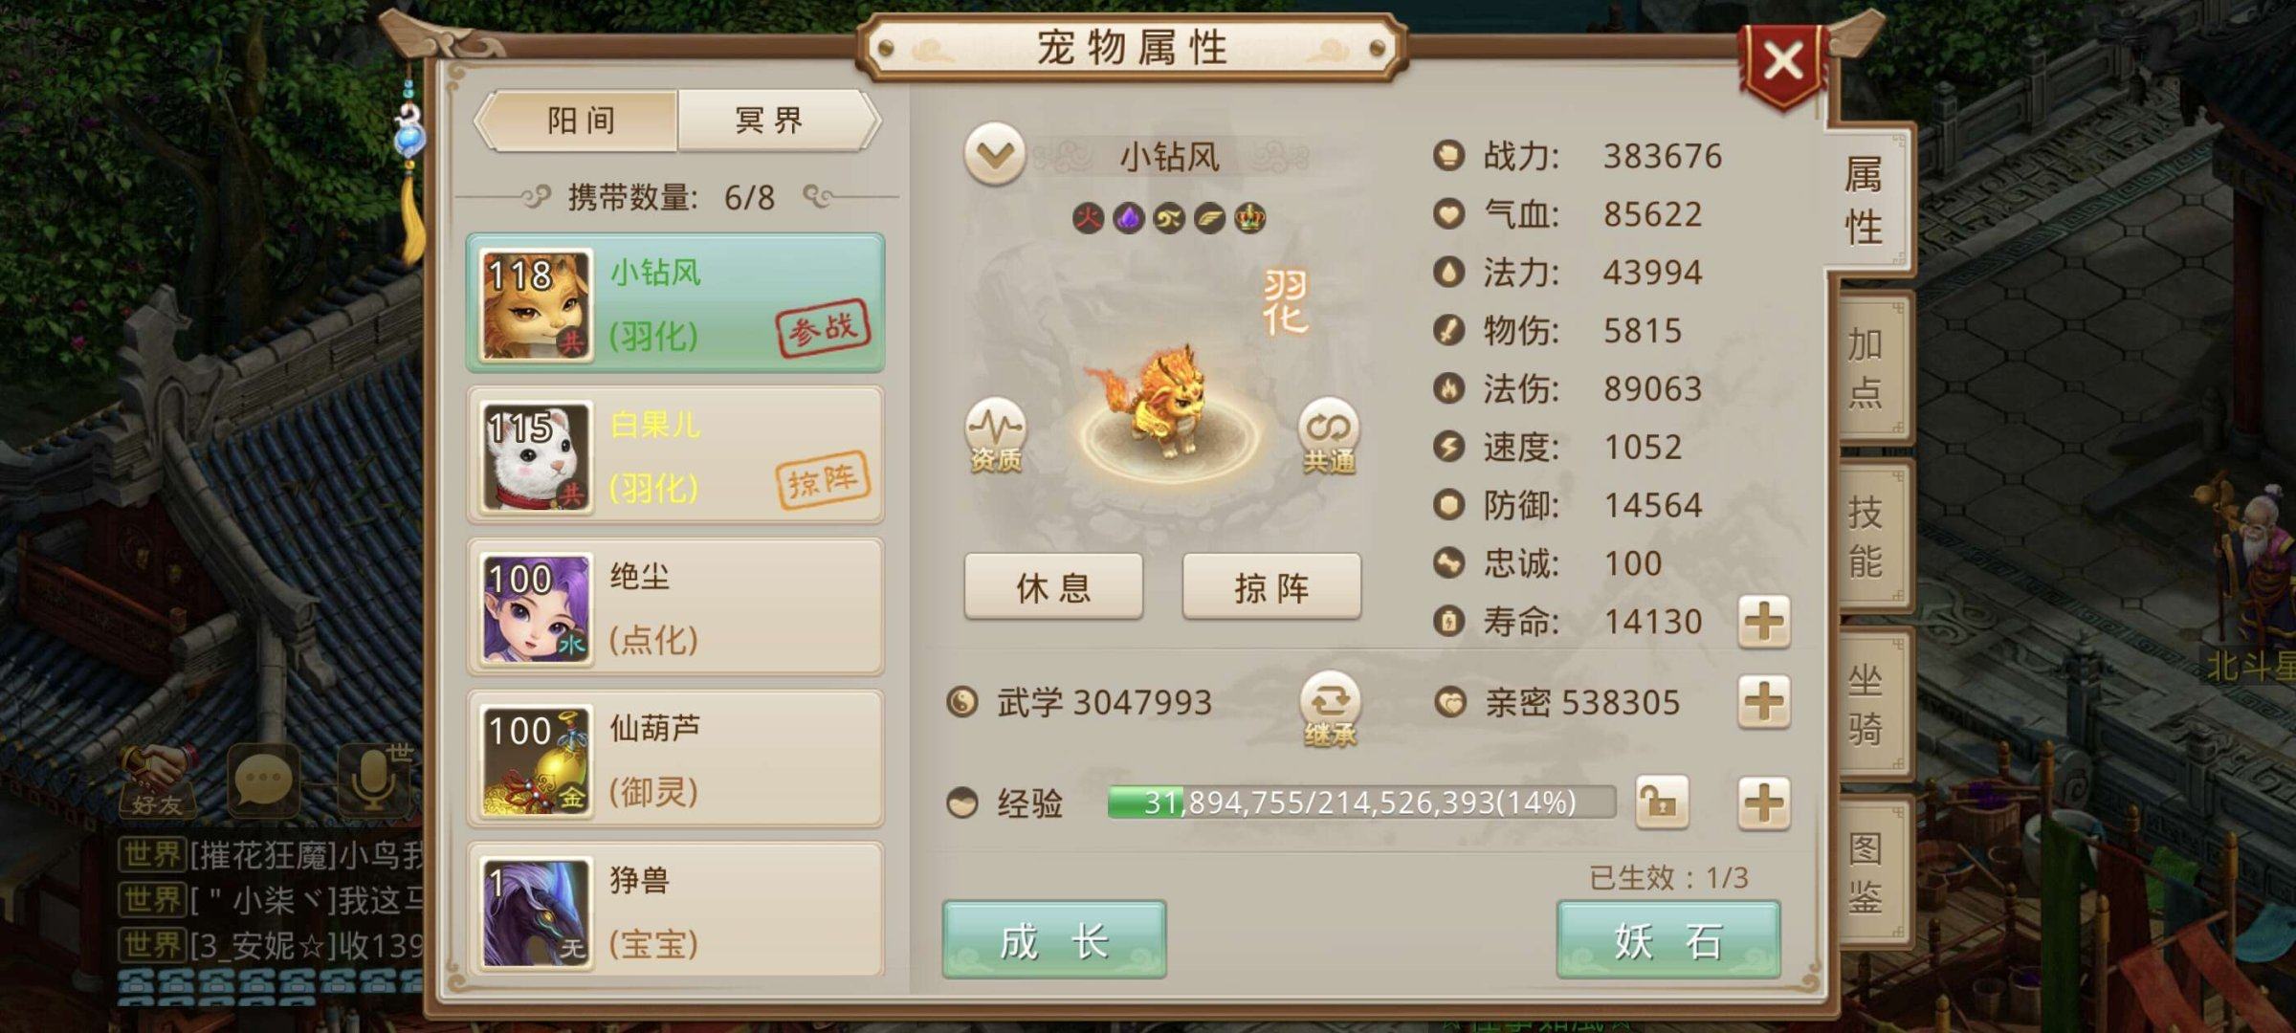
Task: Click the green experience progress bar
Action: pos(1361,802)
